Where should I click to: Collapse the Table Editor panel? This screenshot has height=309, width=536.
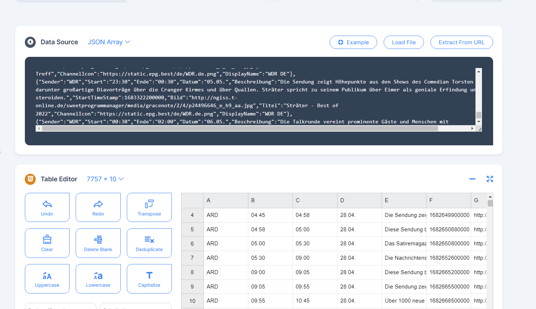pos(472,179)
